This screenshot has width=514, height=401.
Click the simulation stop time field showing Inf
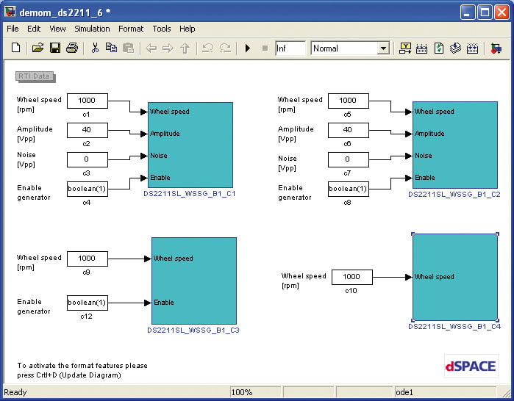[x=290, y=48]
